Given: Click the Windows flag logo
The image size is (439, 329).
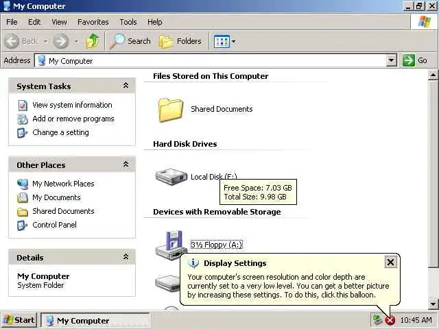Looking at the screenshot, I should point(424,22).
